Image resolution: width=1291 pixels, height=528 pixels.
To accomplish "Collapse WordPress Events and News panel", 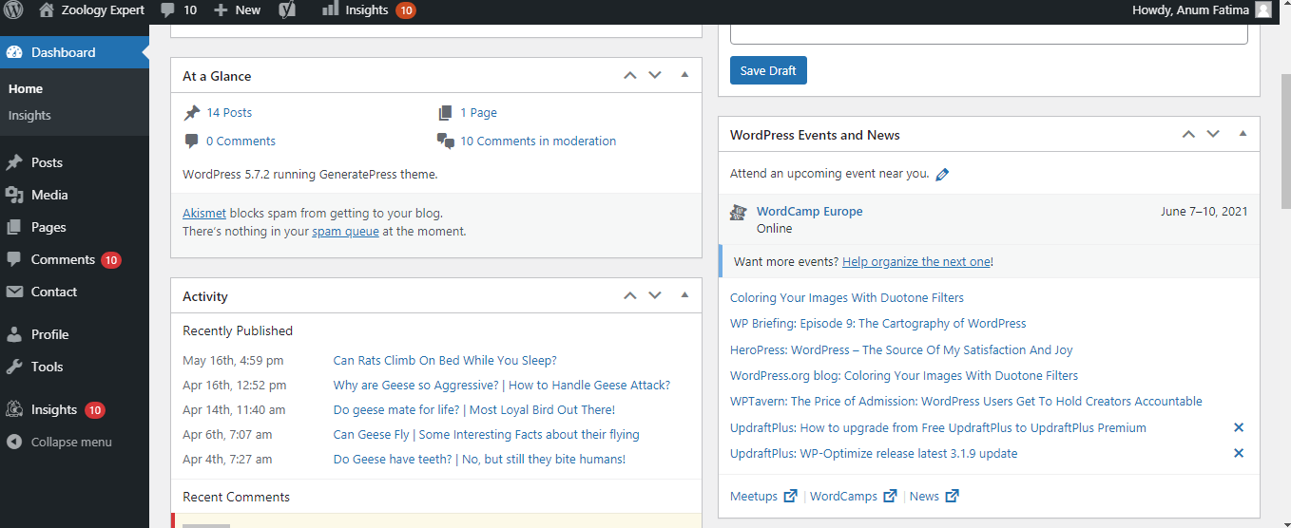I will point(1243,134).
